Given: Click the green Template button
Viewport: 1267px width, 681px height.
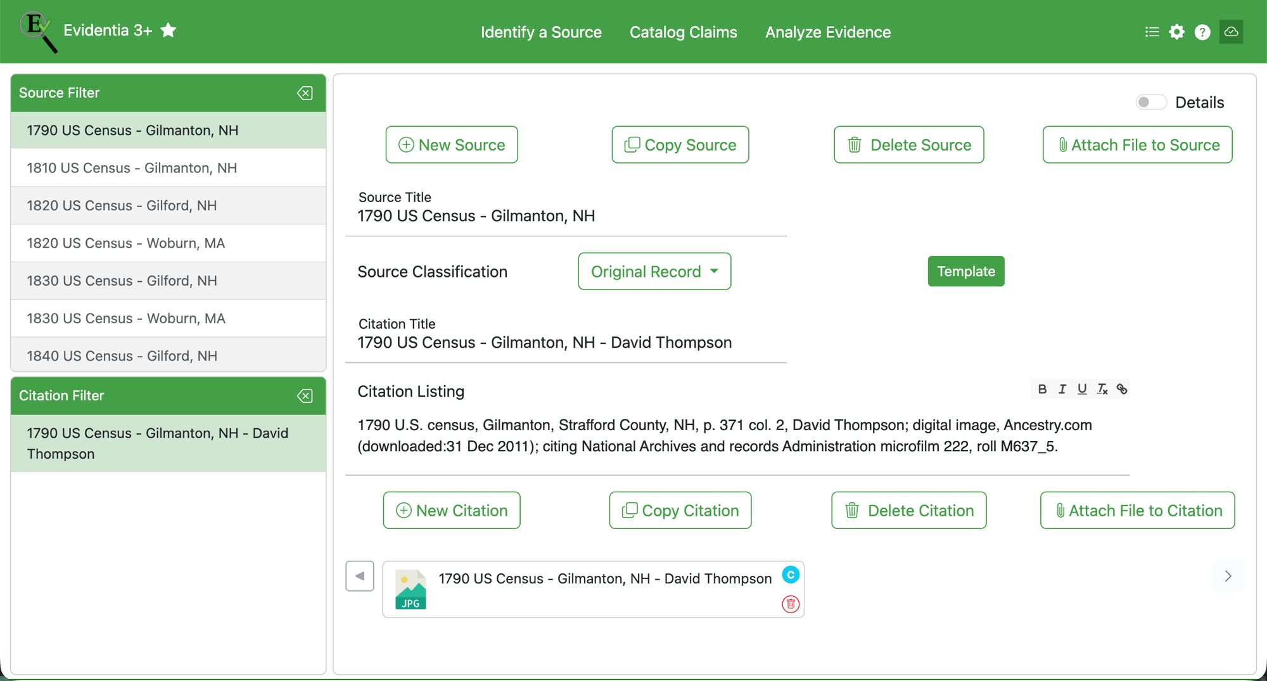Looking at the screenshot, I should click(x=966, y=271).
